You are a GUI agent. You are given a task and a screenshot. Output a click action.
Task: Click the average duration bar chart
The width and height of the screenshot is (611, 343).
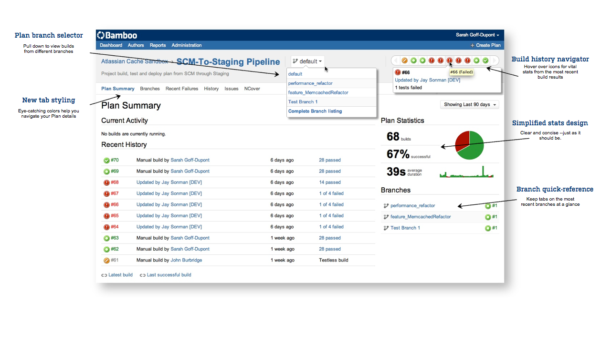tap(466, 171)
